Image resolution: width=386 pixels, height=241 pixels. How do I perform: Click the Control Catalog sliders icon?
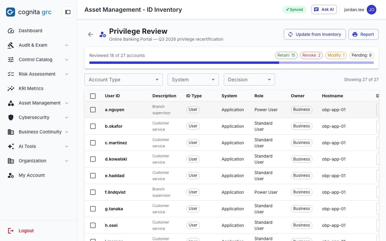[11, 60]
